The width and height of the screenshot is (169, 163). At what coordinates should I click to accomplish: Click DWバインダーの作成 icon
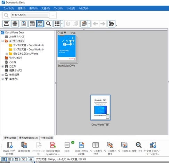[x=10, y=145]
